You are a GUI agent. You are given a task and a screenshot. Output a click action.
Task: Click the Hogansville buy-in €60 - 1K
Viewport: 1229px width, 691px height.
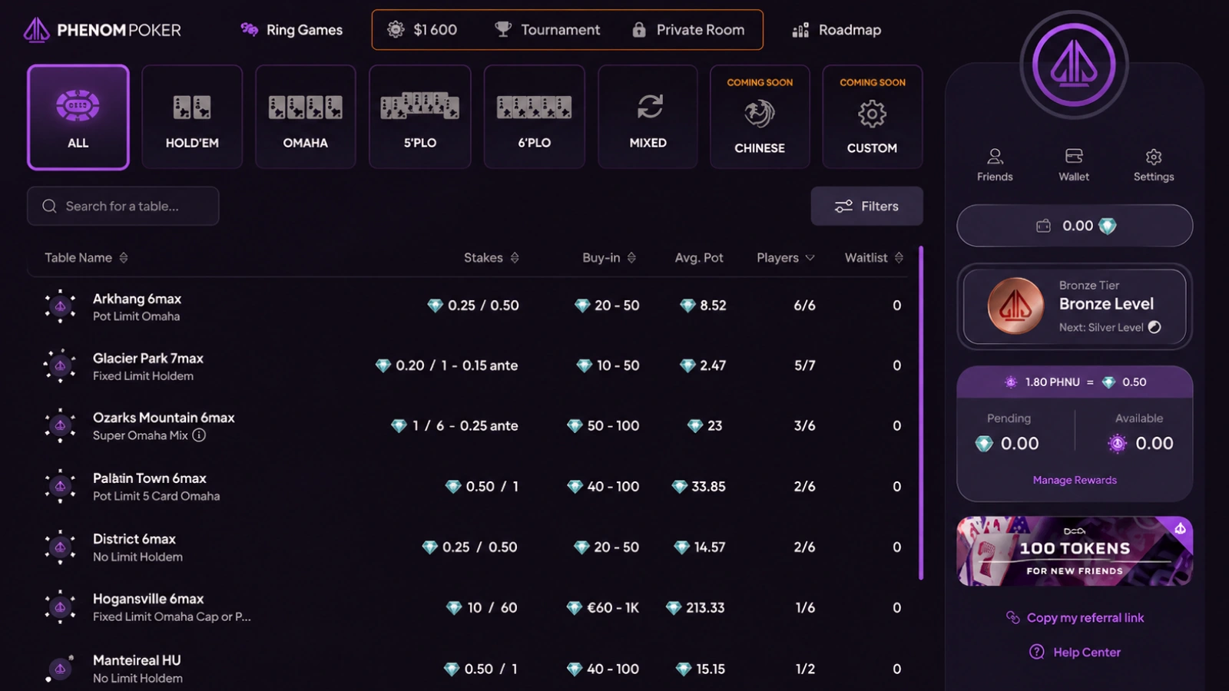[x=603, y=608]
